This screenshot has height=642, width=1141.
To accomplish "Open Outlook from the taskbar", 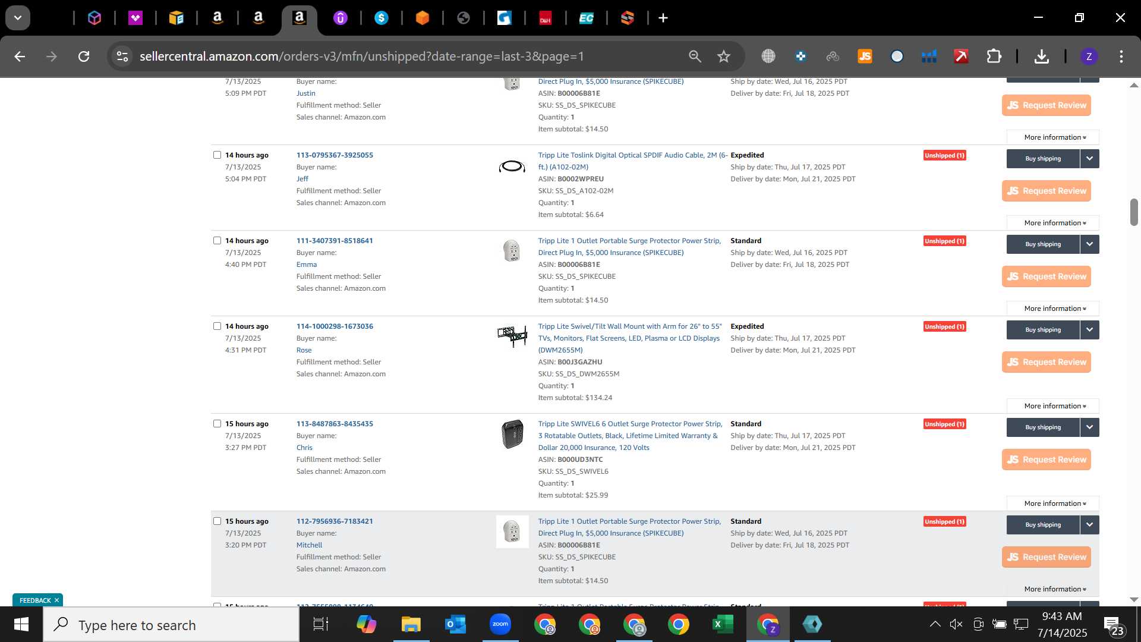I will coord(456,625).
